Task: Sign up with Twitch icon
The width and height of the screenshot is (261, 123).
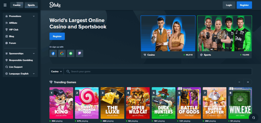Action: click(x=80, y=54)
